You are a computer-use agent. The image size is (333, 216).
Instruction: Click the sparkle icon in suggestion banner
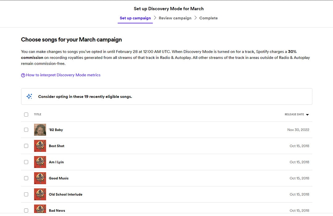click(x=29, y=96)
